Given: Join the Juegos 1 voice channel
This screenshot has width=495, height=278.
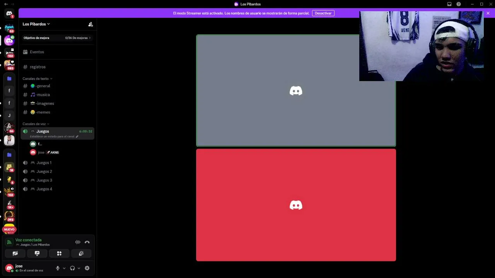Looking at the screenshot, I should 57,163.
